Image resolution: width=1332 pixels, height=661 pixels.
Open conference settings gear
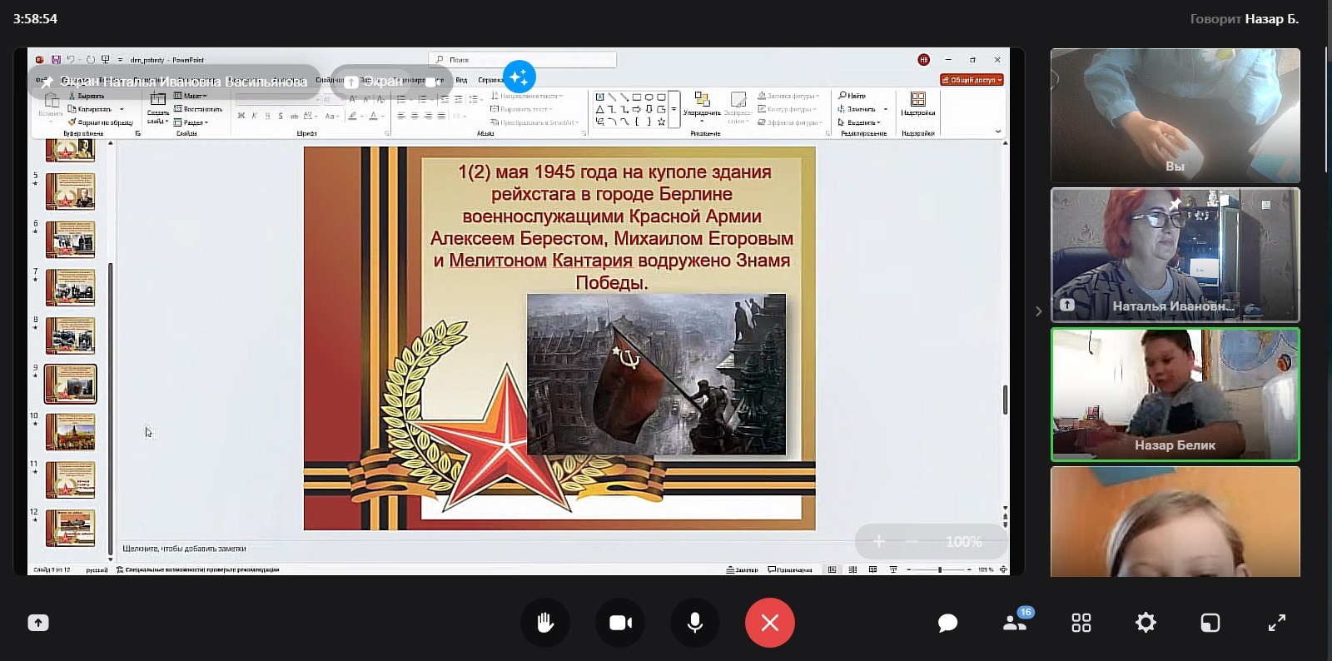click(x=1146, y=622)
